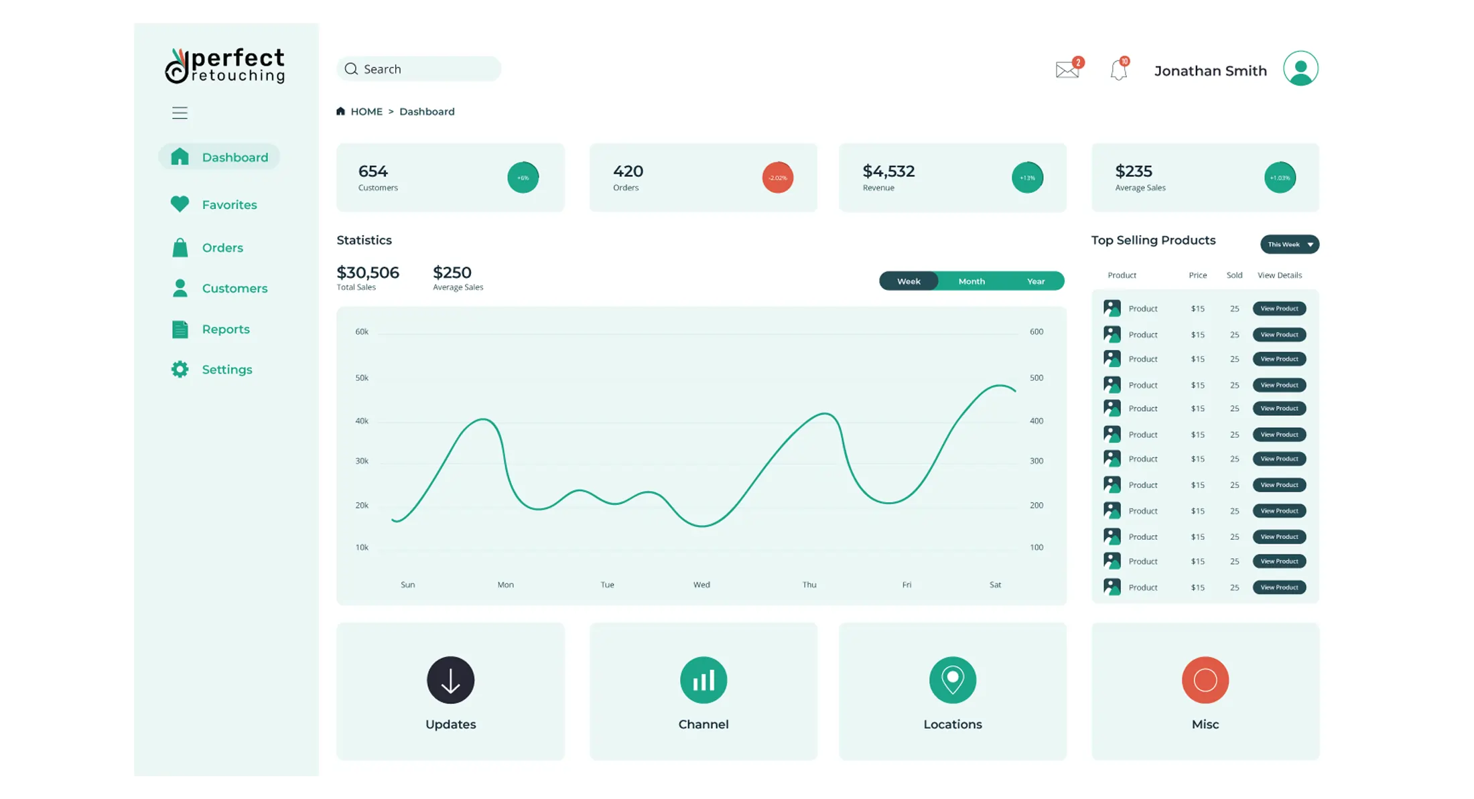
Task: Click Jonathan Smith user profile avatar
Action: click(1300, 69)
